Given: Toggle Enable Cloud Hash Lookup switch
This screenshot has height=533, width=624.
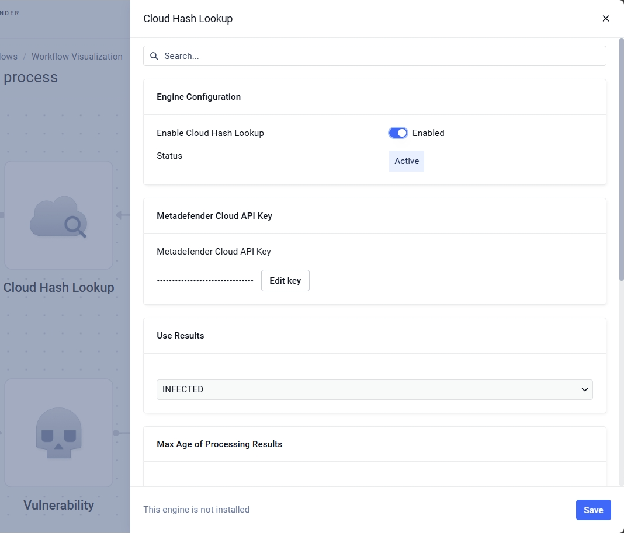Looking at the screenshot, I should coord(398,133).
